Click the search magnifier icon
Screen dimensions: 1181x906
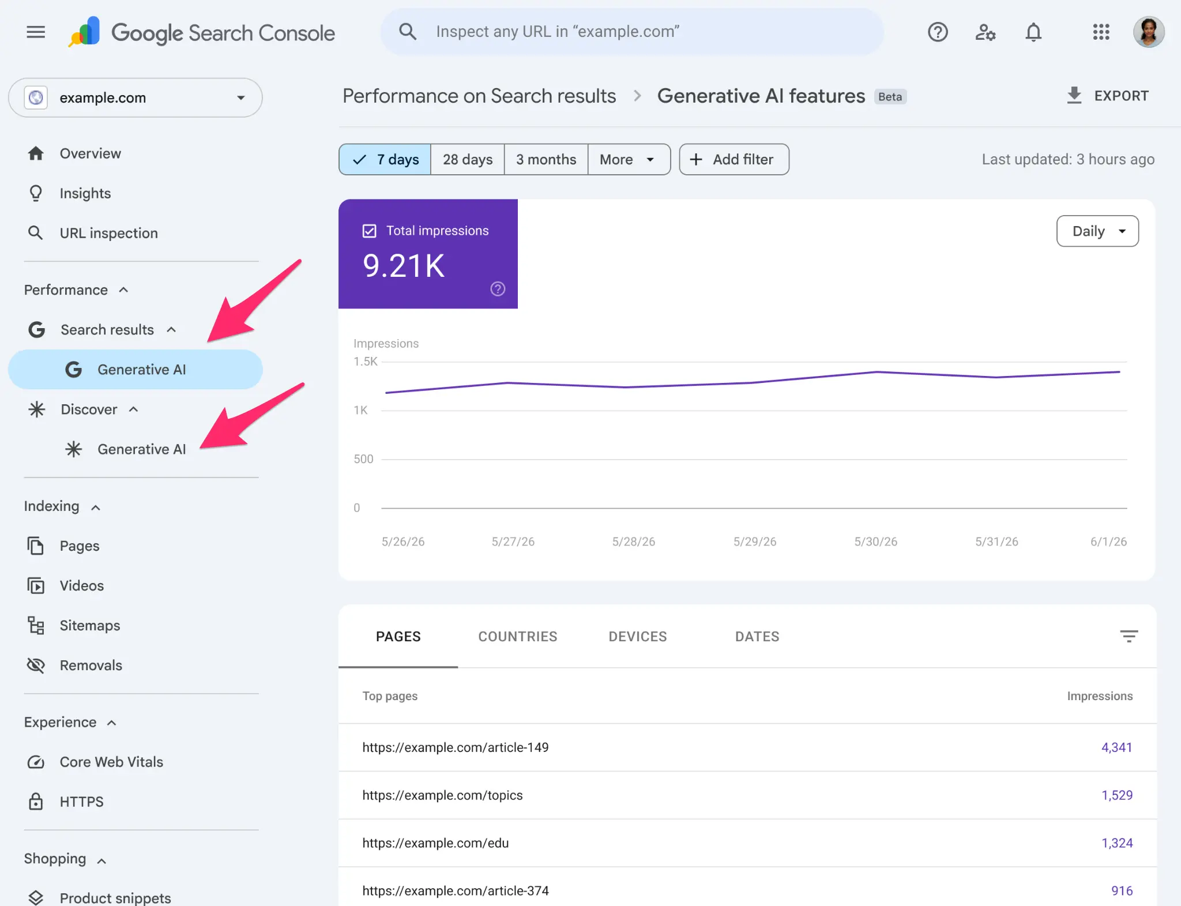coord(408,32)
